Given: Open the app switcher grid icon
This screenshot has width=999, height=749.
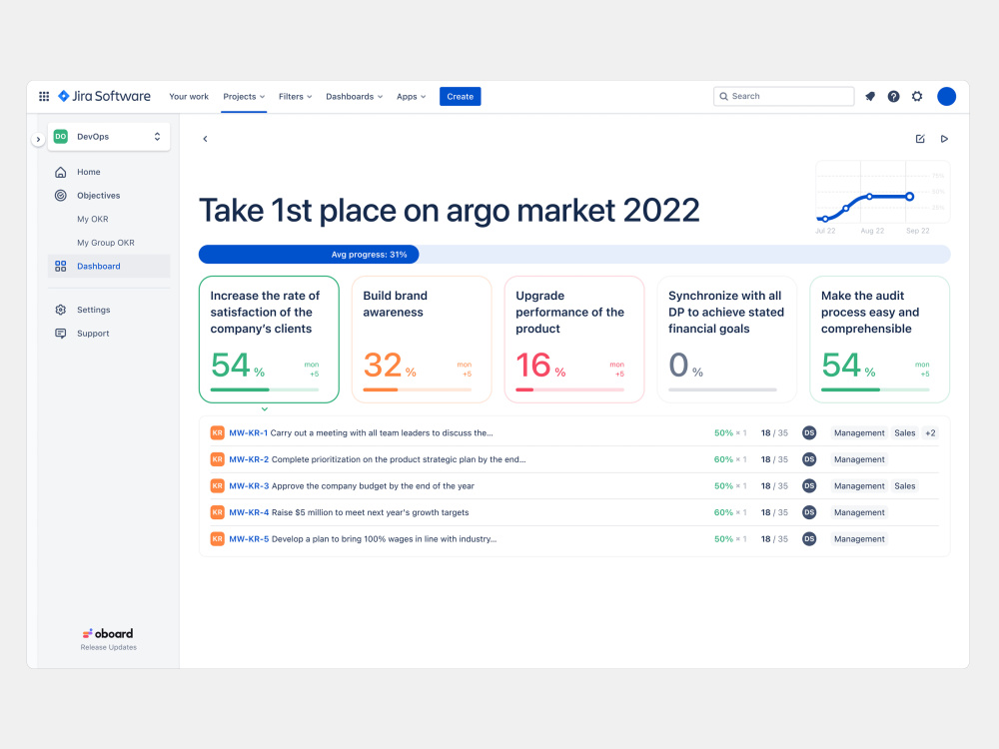Looking at the screenshot, I should 44,96.
